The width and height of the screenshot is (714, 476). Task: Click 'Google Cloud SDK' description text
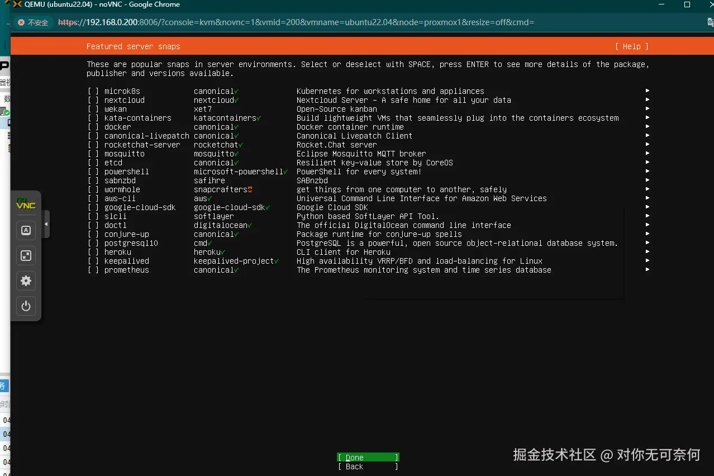(x=332, y=207)
